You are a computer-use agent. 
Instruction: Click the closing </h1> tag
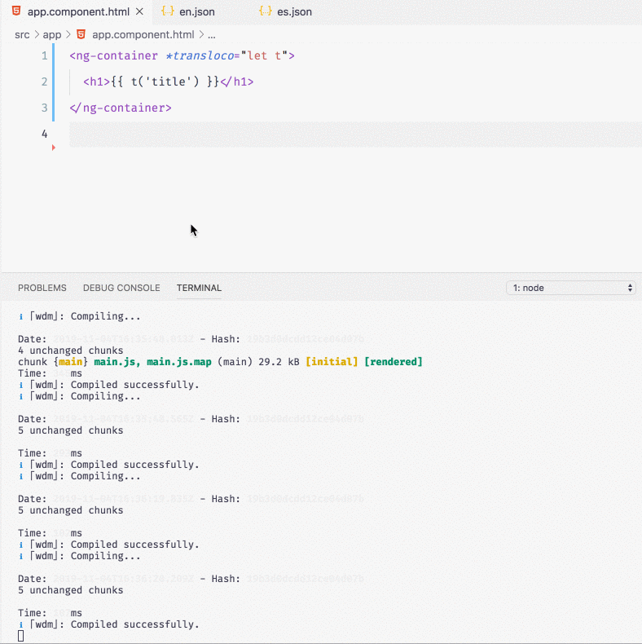[x=237, y=82]
